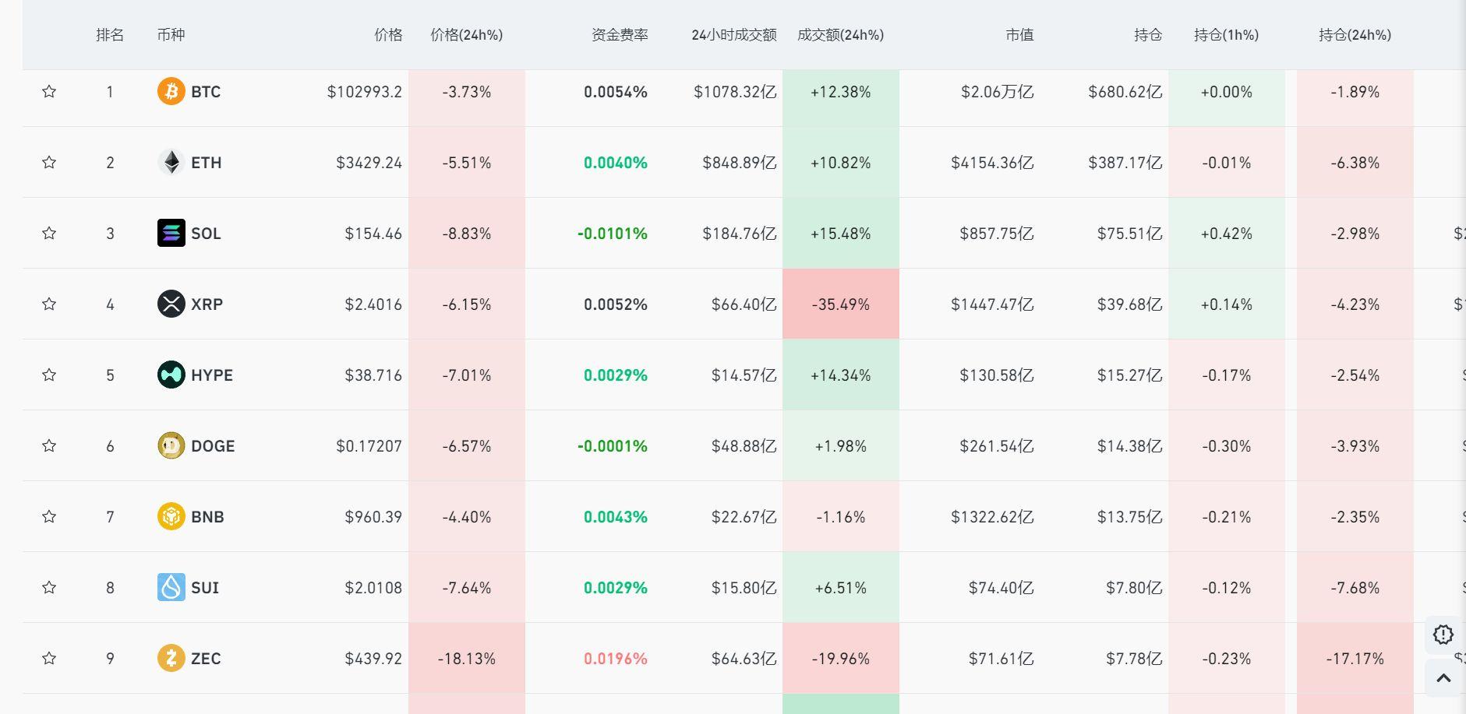This screenshot has height=714, width=1466.
Task: Click the HYPE coin icon
Action: coord(169,375)
